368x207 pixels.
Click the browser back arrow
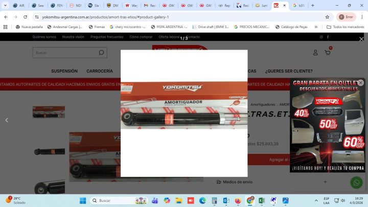6,17
